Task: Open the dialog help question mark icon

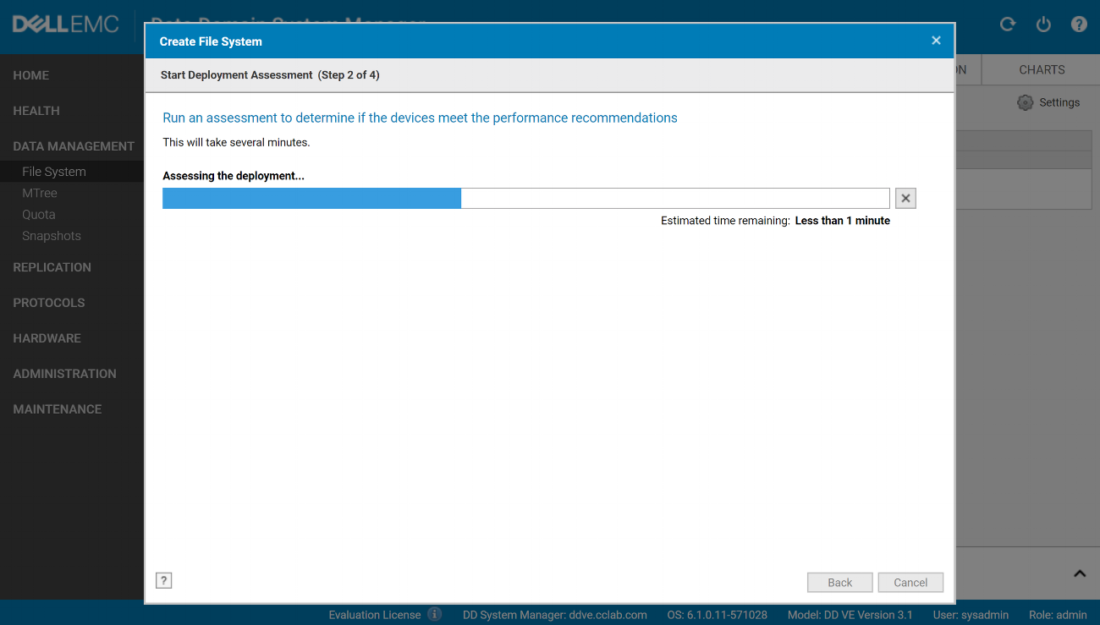Action: (164, 580)
